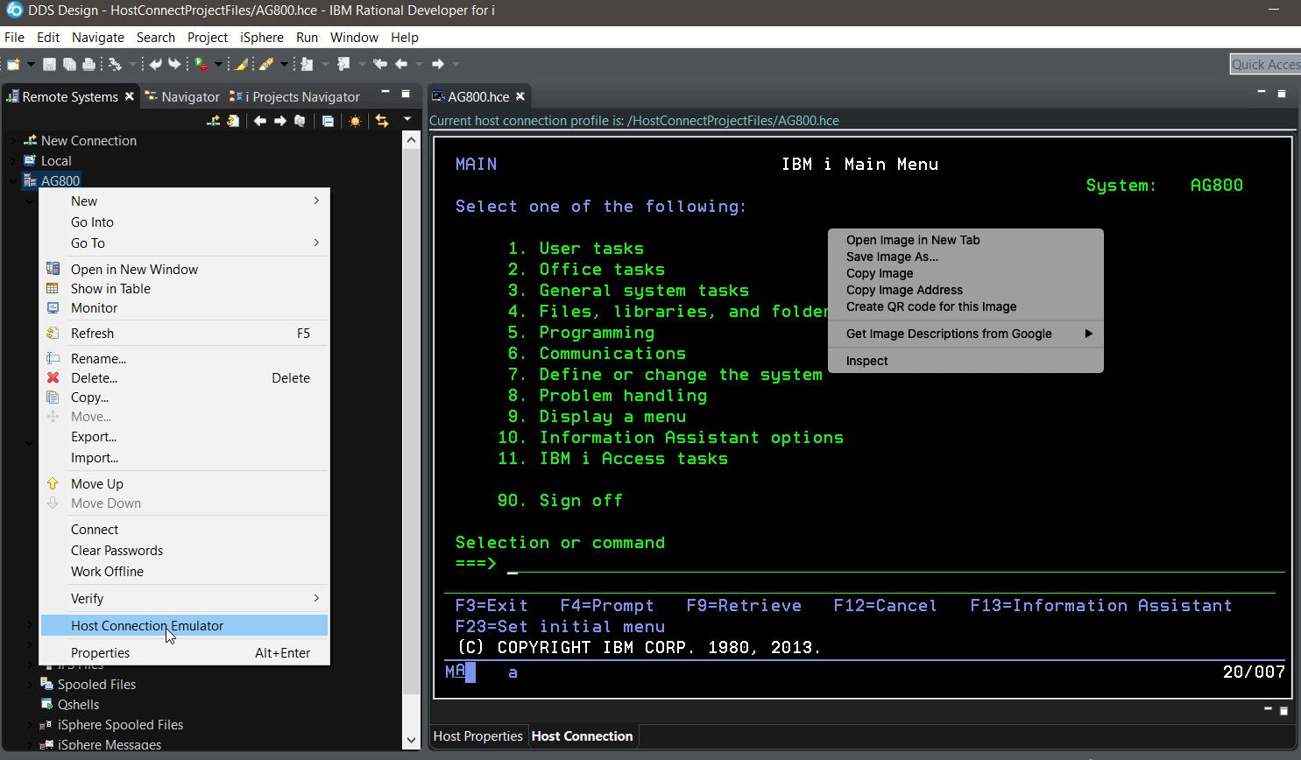Choose Host Connection Emulator from context menu
The height and width of the screenshot is (760, 1301).
(147, 626)
